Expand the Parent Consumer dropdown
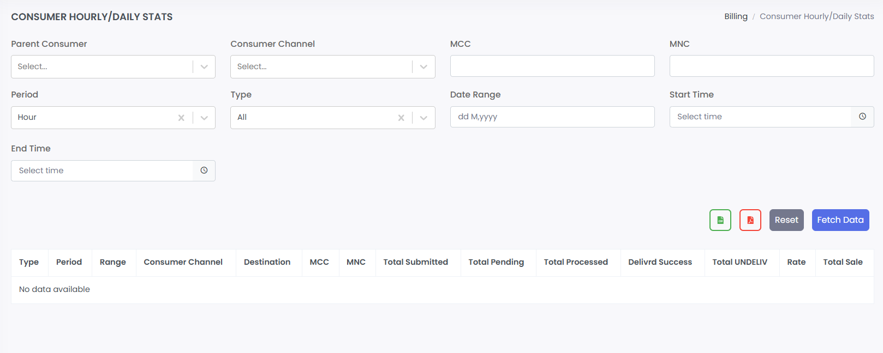This screenshot has height=353, width=883. 204,67
